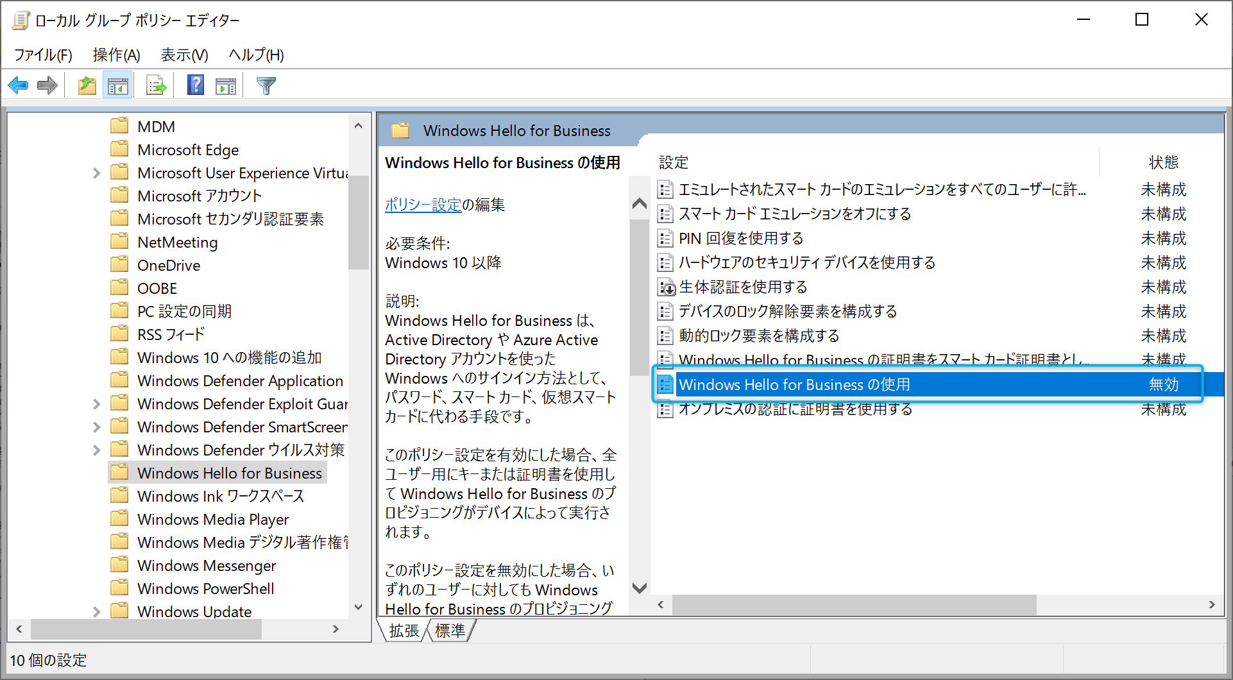This screenshot has width=1233, height=680.
Task: Click the export list icon
Action: coord(155,85)
